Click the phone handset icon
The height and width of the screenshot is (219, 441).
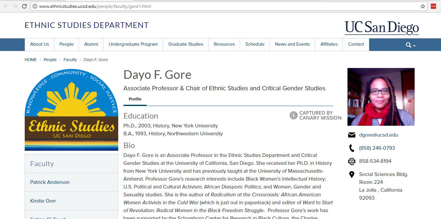pyautogui.click(x=352, y=148)
